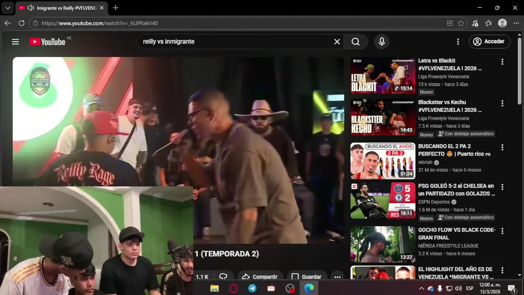Open Telegram from the taskbar
The height and width of the screenshot is (295, 524).
[x=252, y=288]
